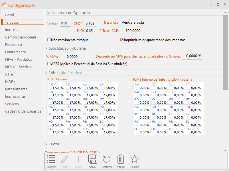The width and height of the screenshot is (229, 171).
Task: Uncheck Imprimir valor aproximado dos impostos
Action: (122, 40)
